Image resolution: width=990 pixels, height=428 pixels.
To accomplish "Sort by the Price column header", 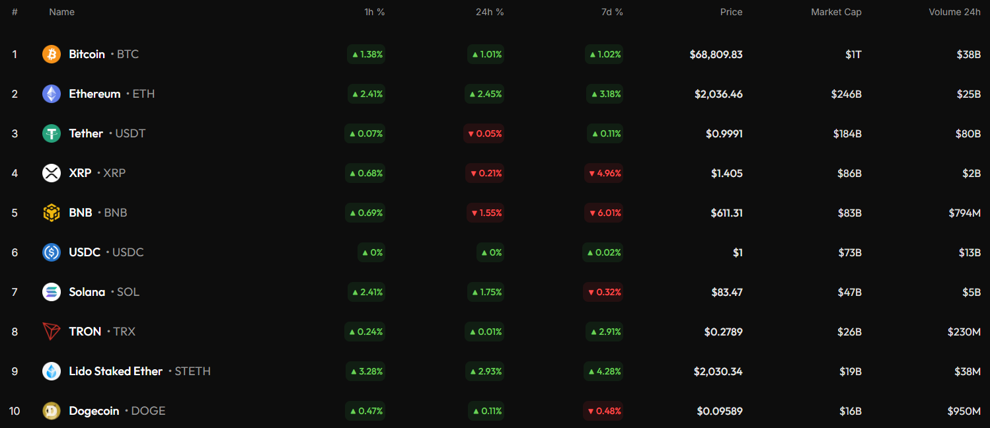I will pos(731,12).
